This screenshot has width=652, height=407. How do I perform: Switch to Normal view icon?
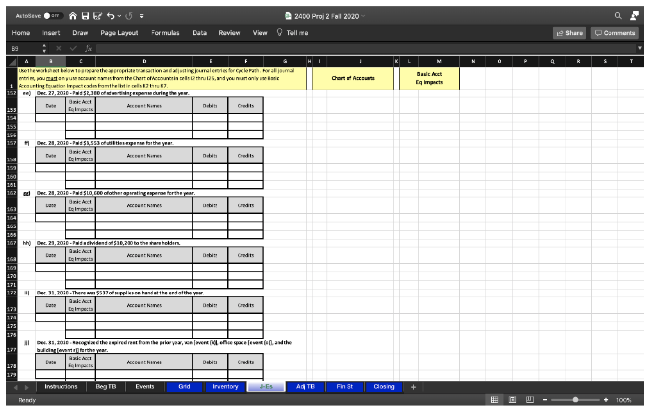click(494, 400)
